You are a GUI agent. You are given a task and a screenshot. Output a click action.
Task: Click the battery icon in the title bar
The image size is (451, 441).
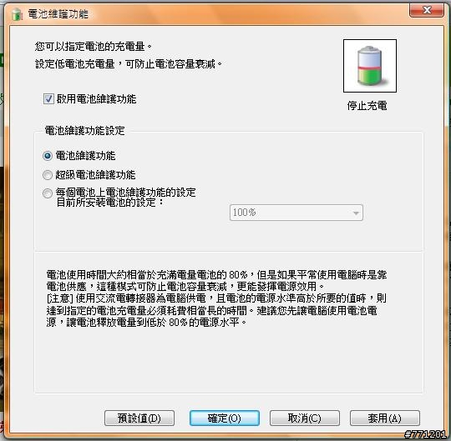pos(17,14)
